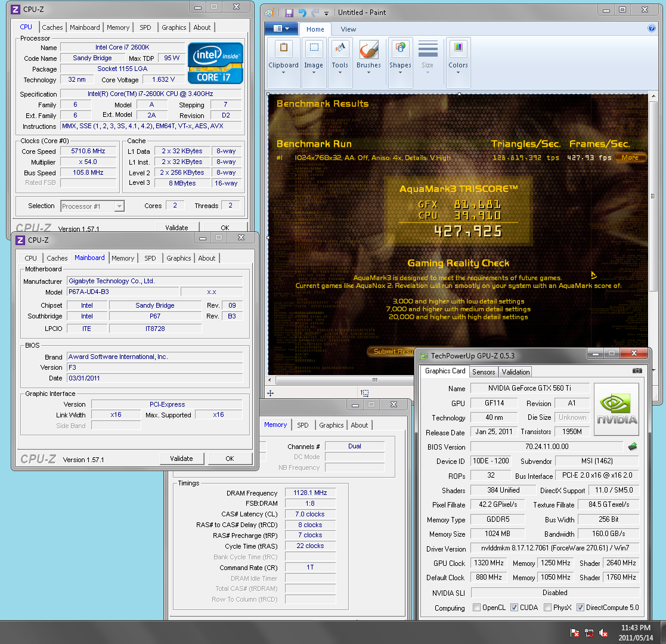666x644 pixels.
Task: Switch to the View ribbon tab in Paint
Action: (348, 29)
